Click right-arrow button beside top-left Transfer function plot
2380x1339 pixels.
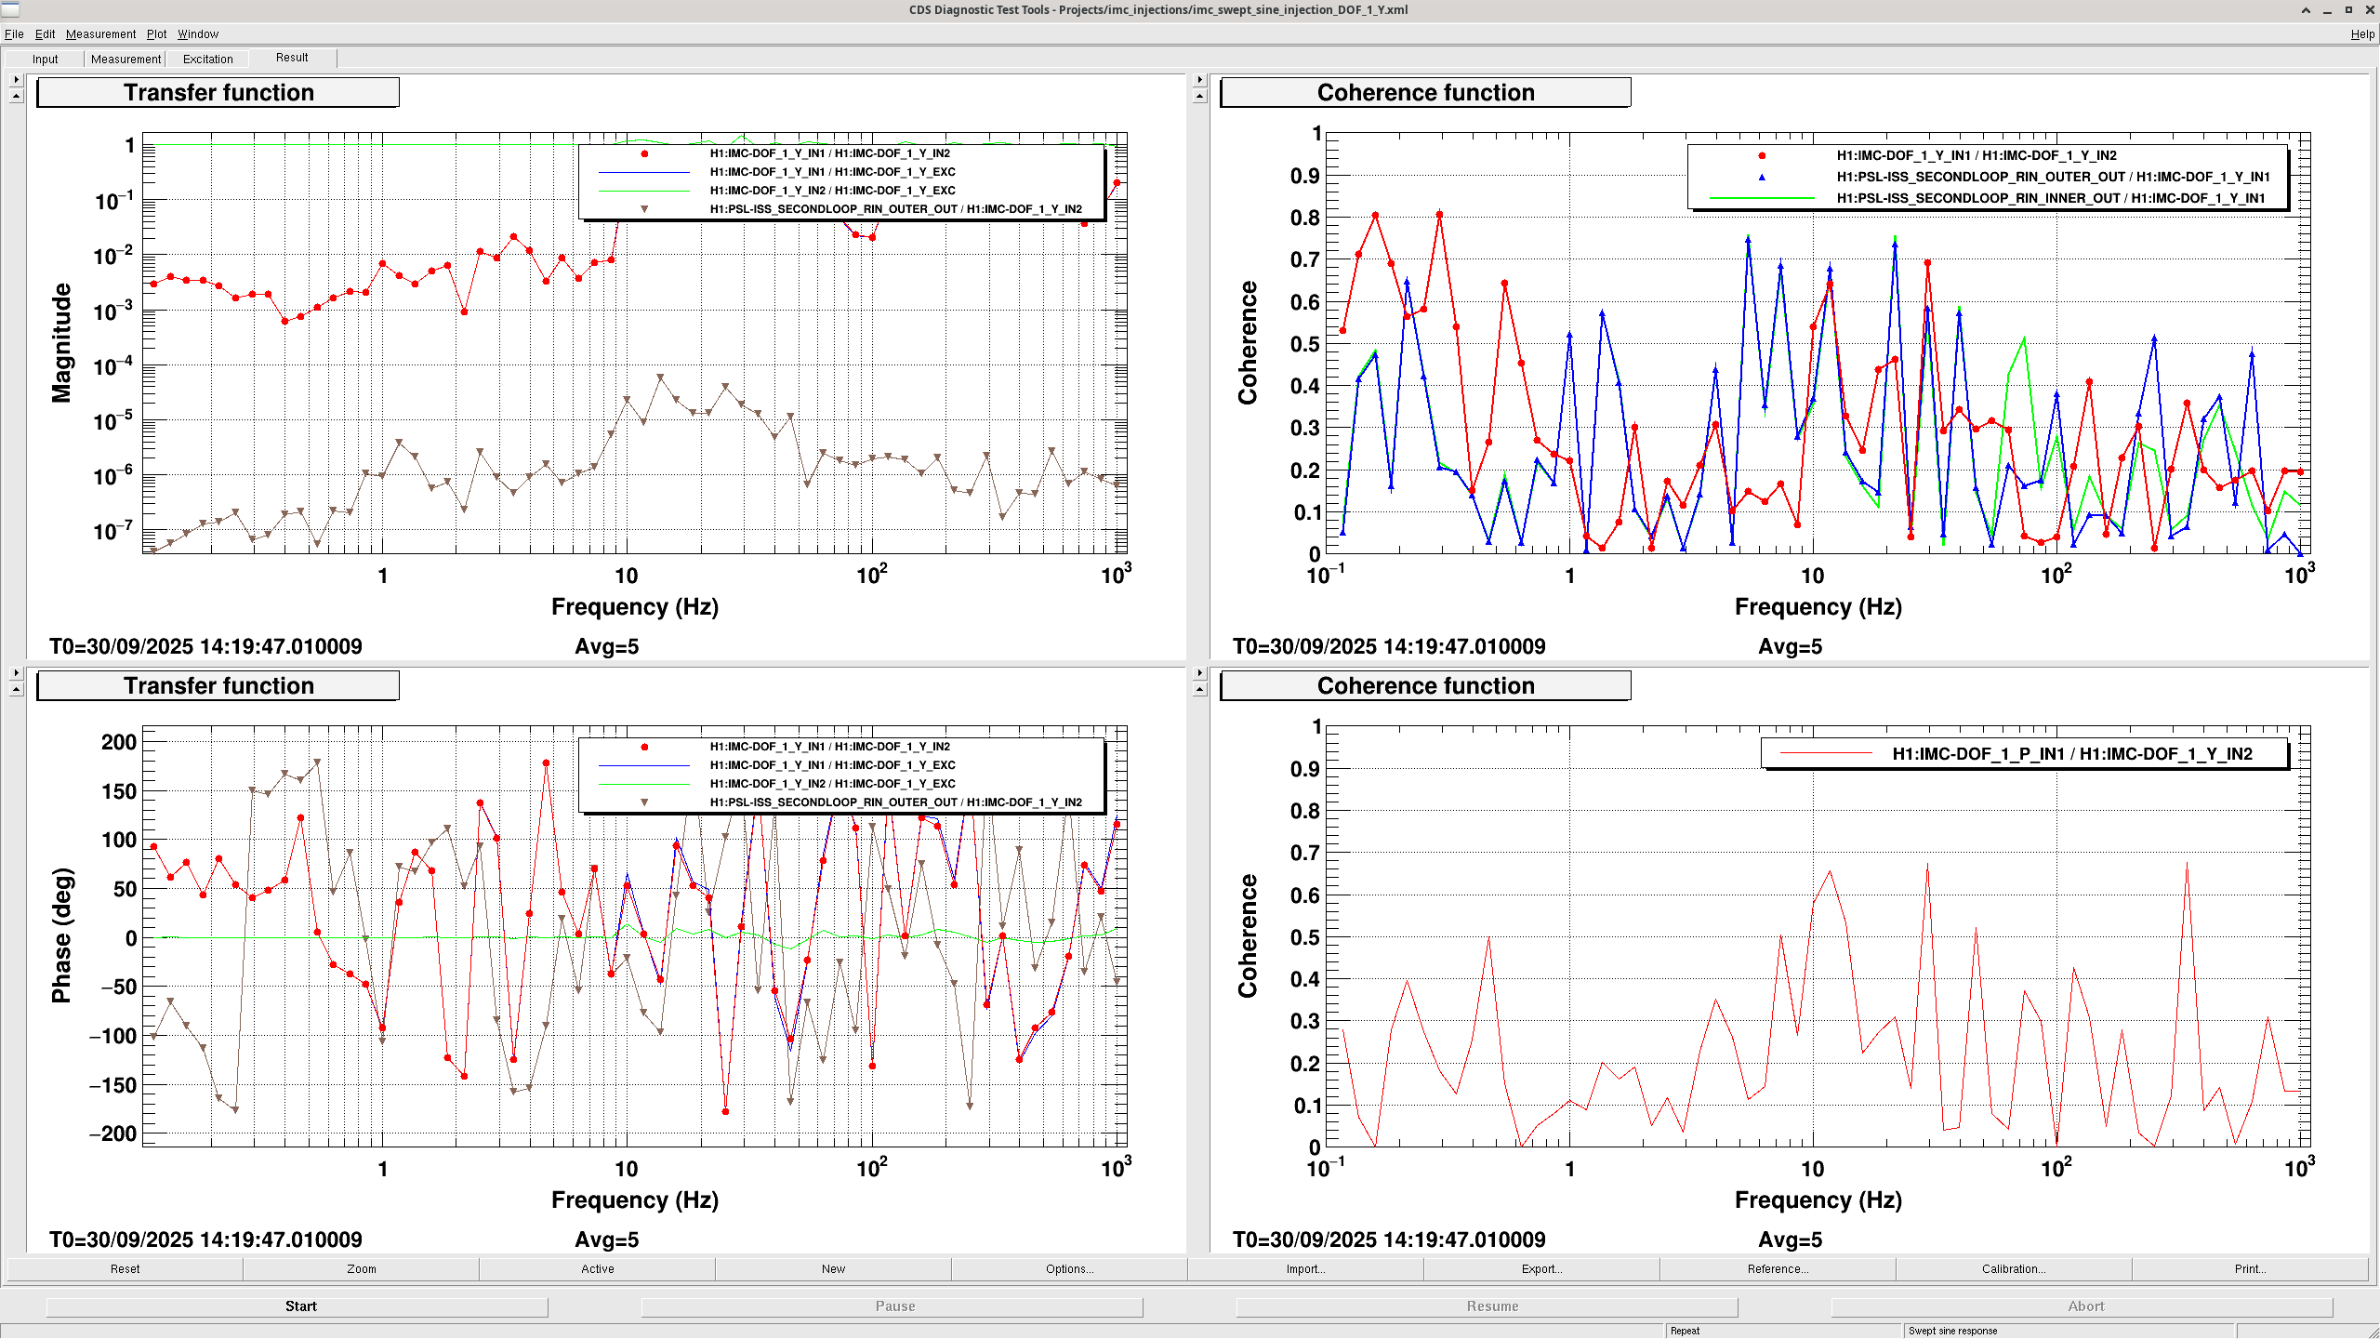16,80
